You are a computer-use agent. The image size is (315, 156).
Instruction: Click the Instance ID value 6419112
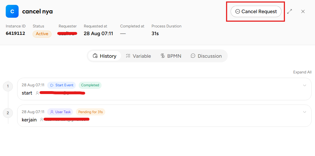click(x=15, y=33)
